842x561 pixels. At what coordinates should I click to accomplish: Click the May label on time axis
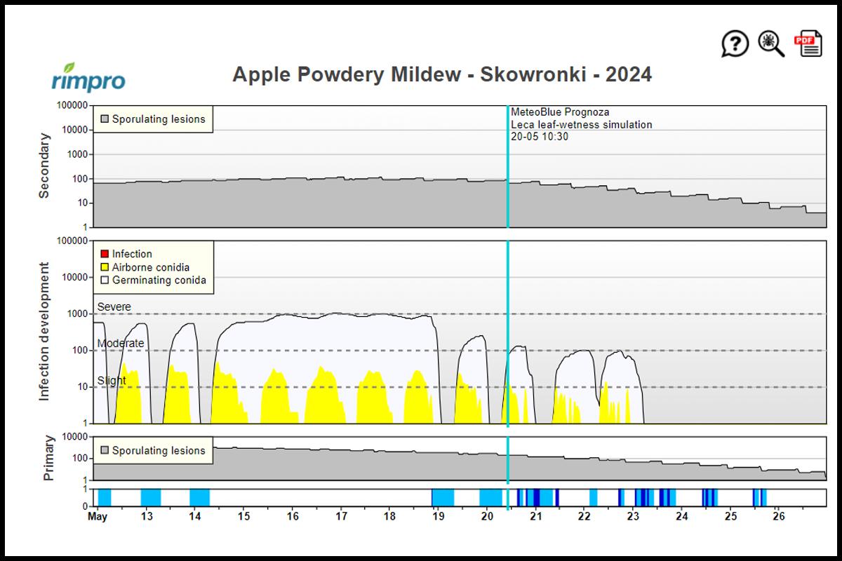(98, 517)
